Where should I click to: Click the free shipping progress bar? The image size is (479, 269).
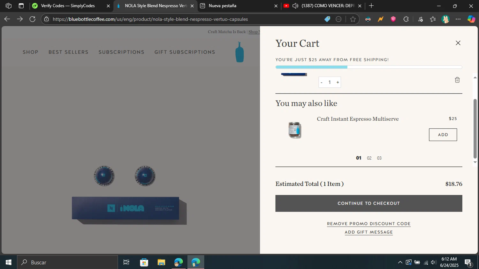pos(369,67)
